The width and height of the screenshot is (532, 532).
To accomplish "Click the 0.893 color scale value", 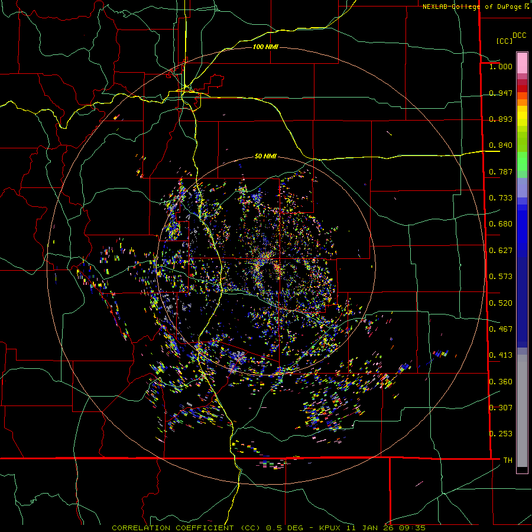I will click(501, 119).
